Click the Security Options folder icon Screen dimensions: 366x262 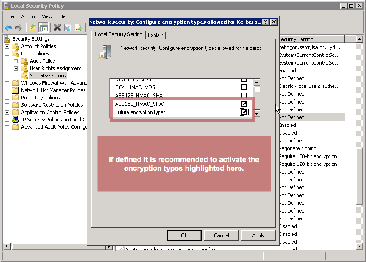pos(24,76)
